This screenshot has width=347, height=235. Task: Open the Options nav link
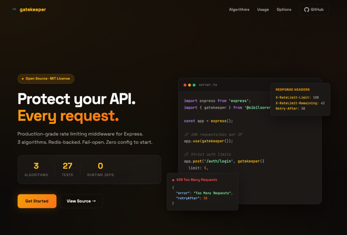point(284,9)
